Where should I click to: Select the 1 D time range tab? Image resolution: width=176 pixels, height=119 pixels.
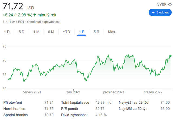pos(7,32)
